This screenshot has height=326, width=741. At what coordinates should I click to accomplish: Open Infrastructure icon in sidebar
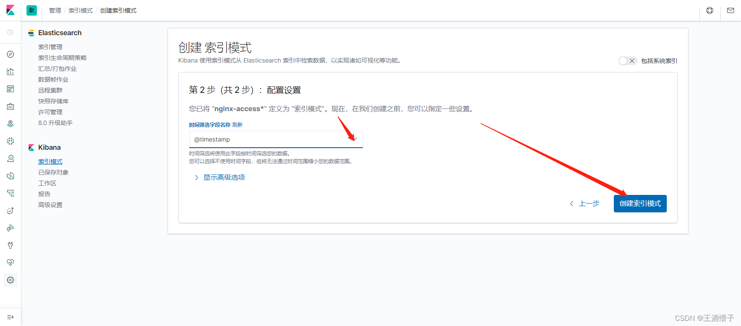tap(10, 158)
